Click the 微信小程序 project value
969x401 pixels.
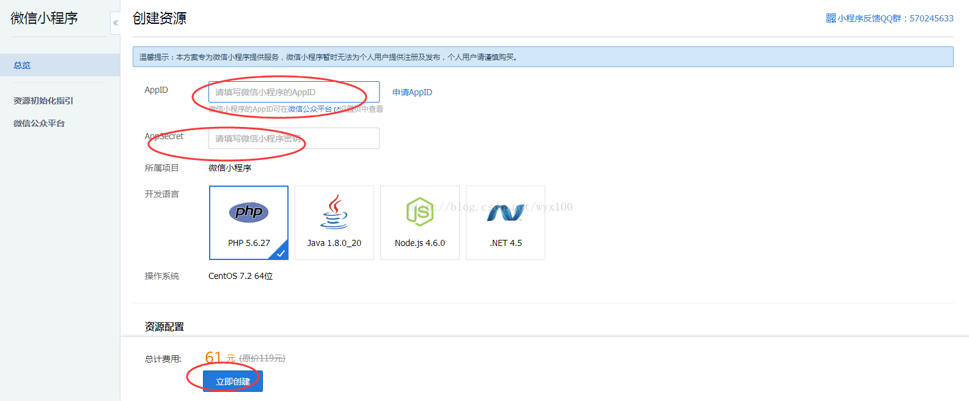coord(230,168)
